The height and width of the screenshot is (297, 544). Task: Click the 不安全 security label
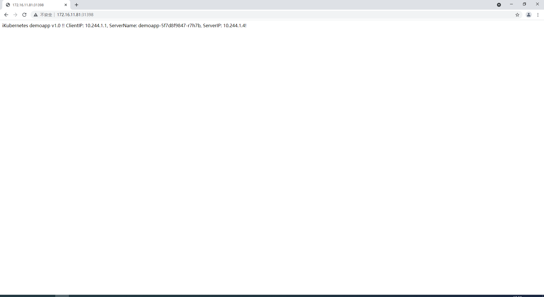tap(46, 15)
